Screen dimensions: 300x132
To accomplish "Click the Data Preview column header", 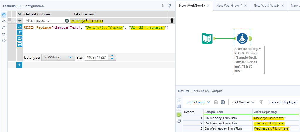I will [x=120, y=14].
